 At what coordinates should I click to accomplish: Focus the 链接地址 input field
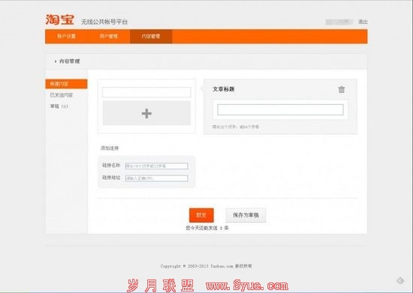click(x=156, y=178)
